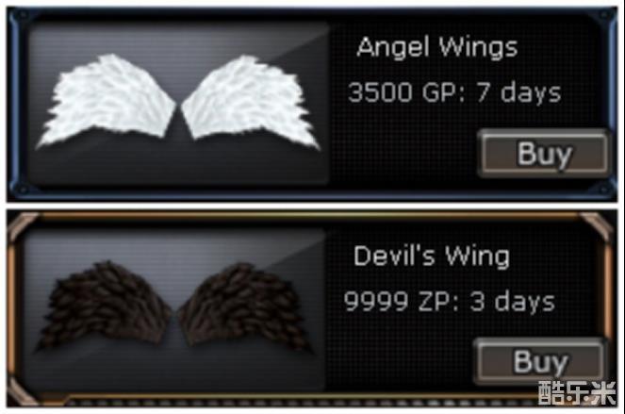Click the Devil's Wing item name
Viewport: 625px width, 414px height.
tap(432, 257)
